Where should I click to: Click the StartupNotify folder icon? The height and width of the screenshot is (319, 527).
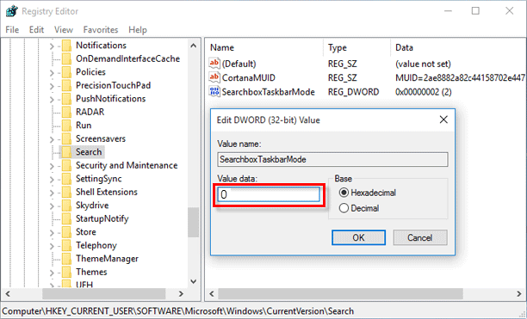click(x=66, y=218)
